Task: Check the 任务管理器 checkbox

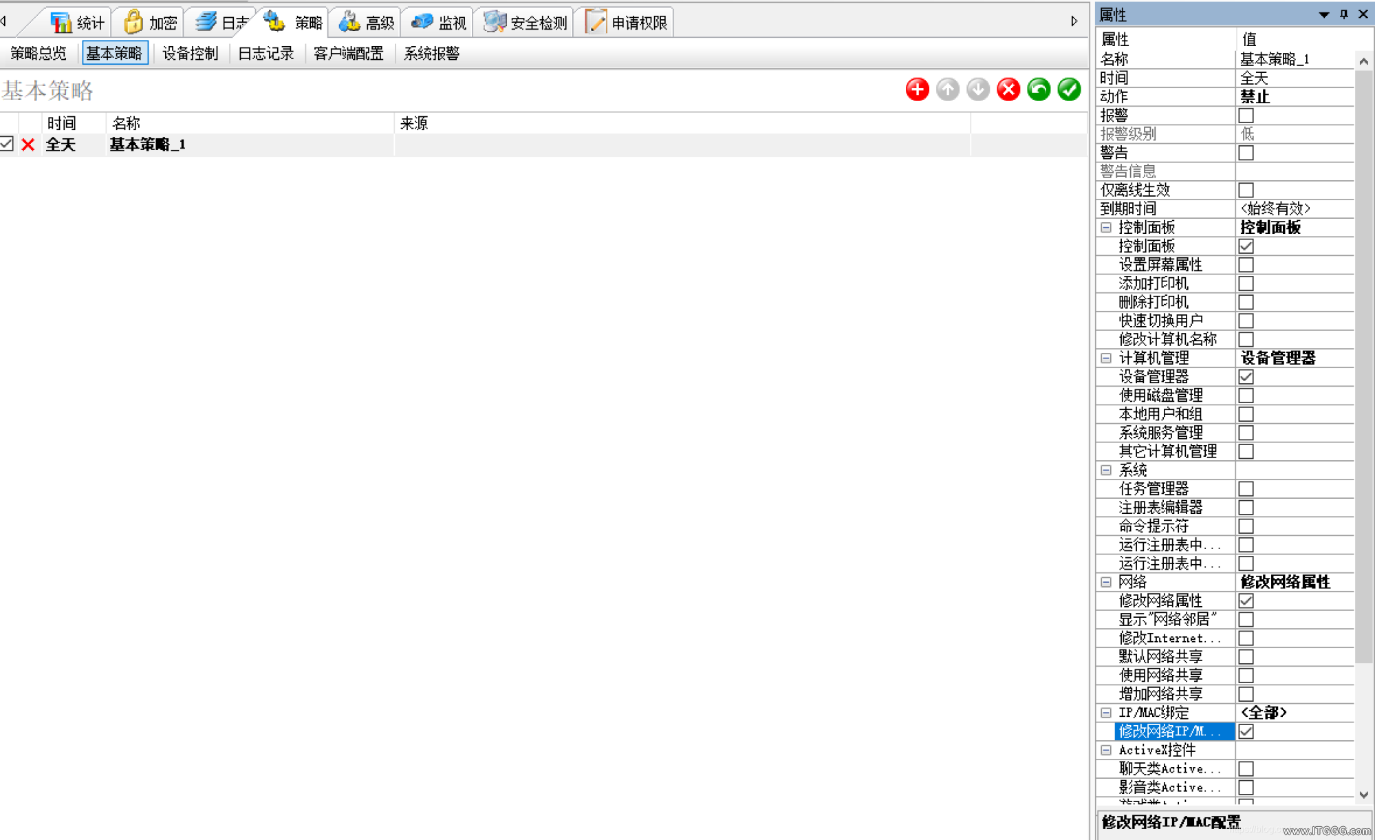Action: coord(1246,488)
